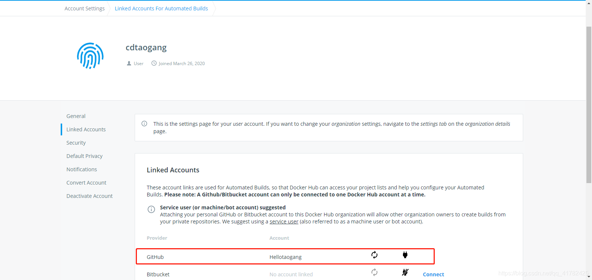Open Account Settings breadcrumb
592x280 pixels.
[85, 8]
